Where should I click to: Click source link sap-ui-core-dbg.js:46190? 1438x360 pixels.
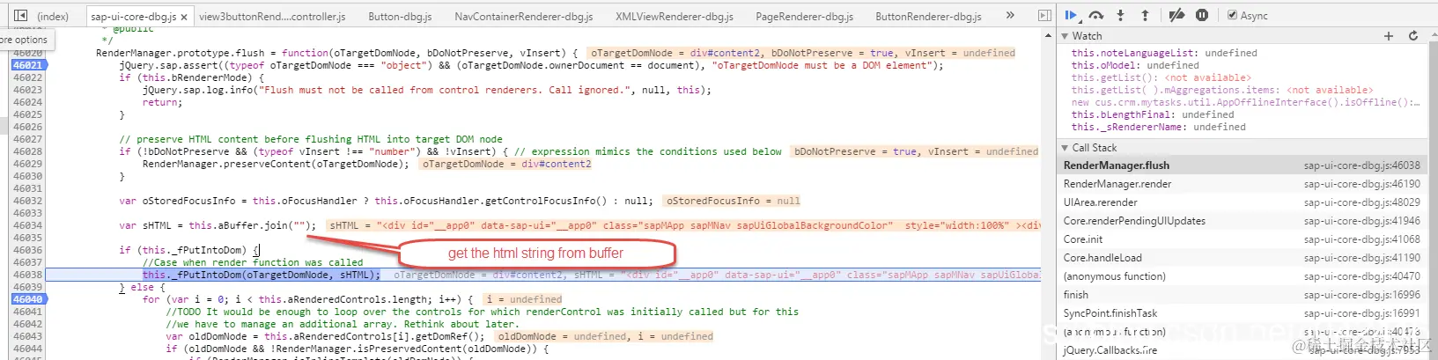[1362, 184]
